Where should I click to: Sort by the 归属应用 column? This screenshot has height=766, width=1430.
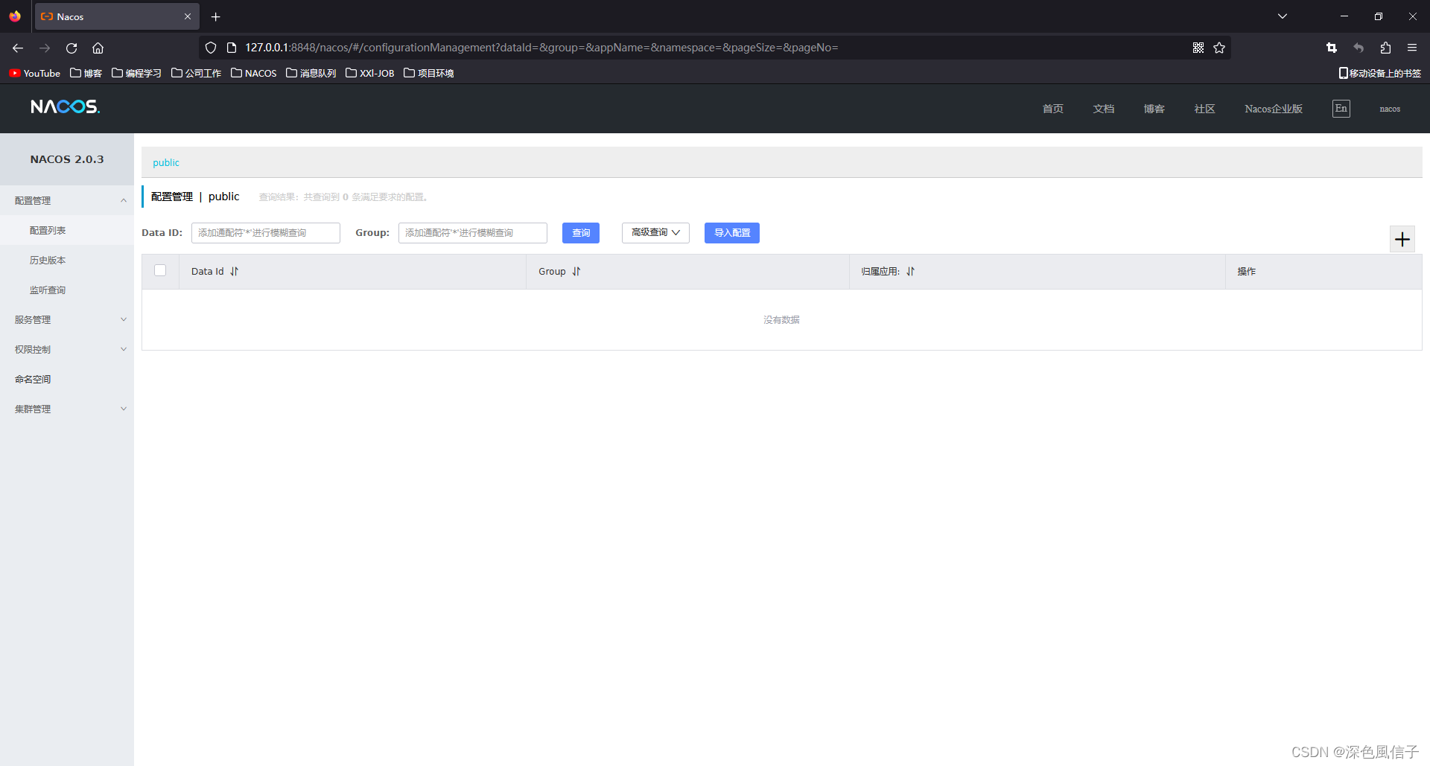tap(911, 272)
